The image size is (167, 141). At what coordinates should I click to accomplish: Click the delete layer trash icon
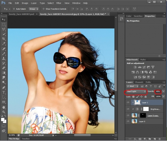point(159,138)
